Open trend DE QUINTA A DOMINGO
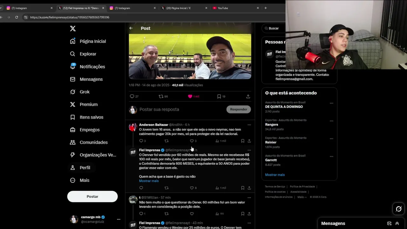Viewport: 407px width, 229px height. pyautogui.click(x=284, y=107)
